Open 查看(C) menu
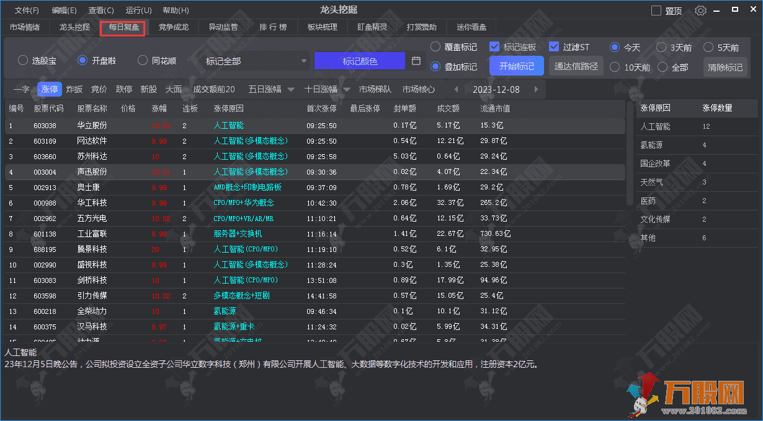 (x=101, y=11)
